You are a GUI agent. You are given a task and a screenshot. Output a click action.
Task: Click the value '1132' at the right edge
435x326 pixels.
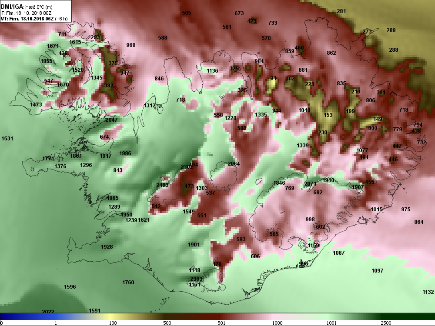[428, 292]
